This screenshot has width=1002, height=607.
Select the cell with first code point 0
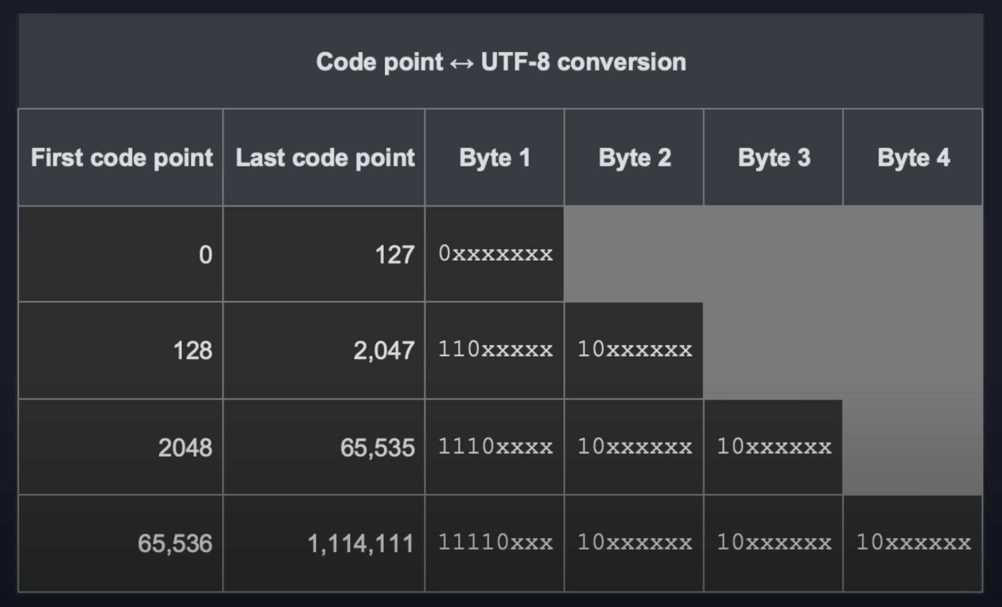point(121,254)
